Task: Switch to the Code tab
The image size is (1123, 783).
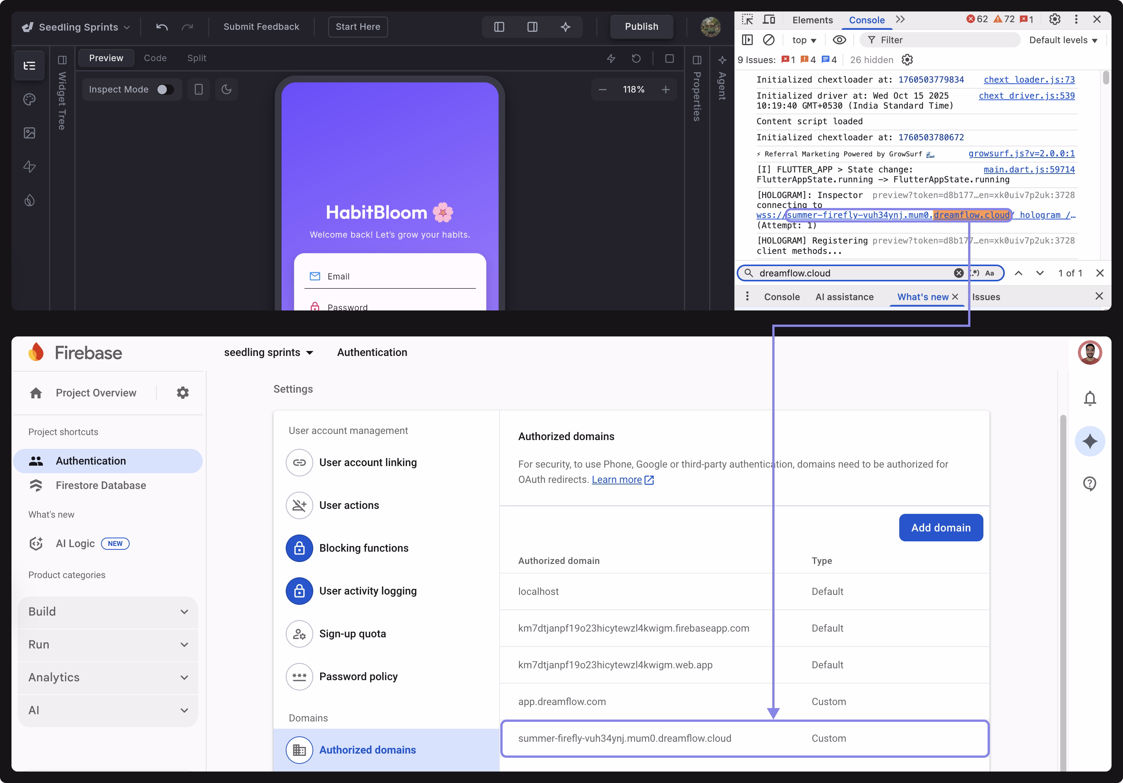Action: [155, 58]
